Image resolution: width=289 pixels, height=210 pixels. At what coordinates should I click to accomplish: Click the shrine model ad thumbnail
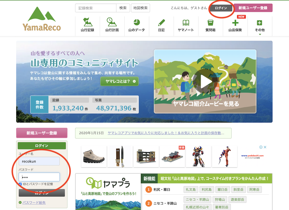click(x=172, y=156)
